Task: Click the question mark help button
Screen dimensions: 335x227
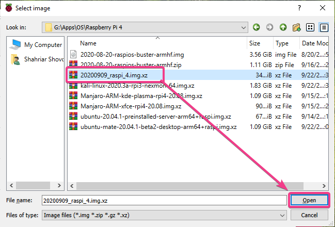Action: pyautogui.click(x=299, y=8)
